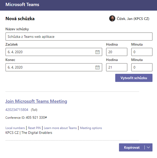
Task: Open calendar picker for Konec date
Action: pyautogui.click(x=97, y=67)
